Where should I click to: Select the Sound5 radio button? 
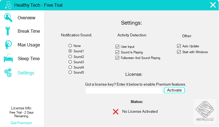70,72
